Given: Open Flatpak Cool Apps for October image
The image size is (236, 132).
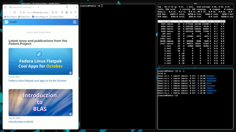Looking at the screenshot, I should (40, 61).
